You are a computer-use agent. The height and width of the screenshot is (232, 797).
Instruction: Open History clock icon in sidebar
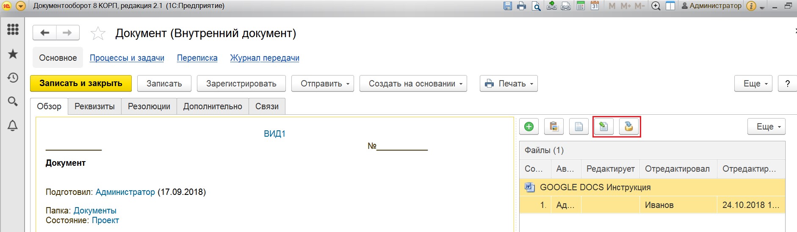(x=13, y=78)
